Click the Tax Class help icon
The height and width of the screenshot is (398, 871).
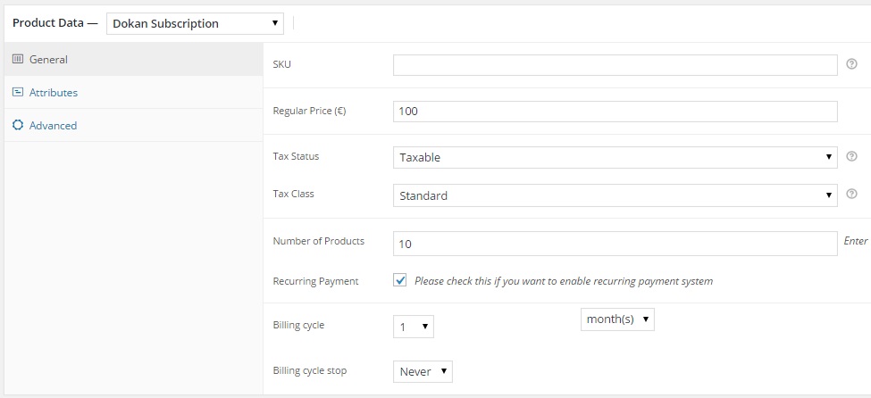(x=851, y=194)
